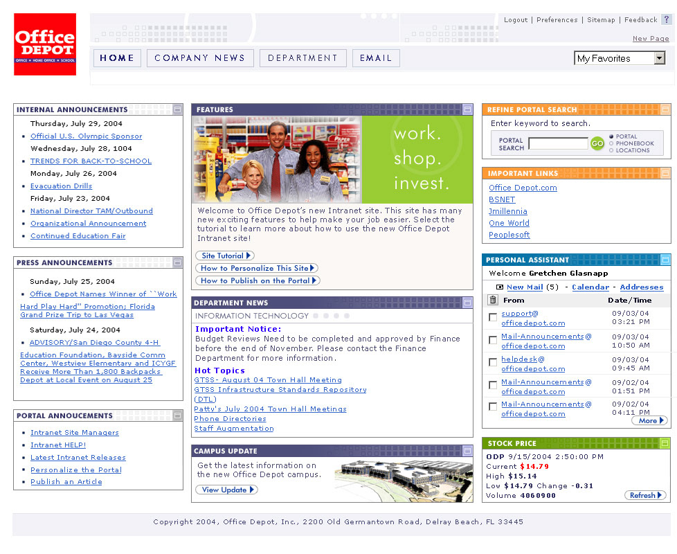Viewport: 677px width, 554px height.
Task: Click the New Page link
Action: coord(651,38)
